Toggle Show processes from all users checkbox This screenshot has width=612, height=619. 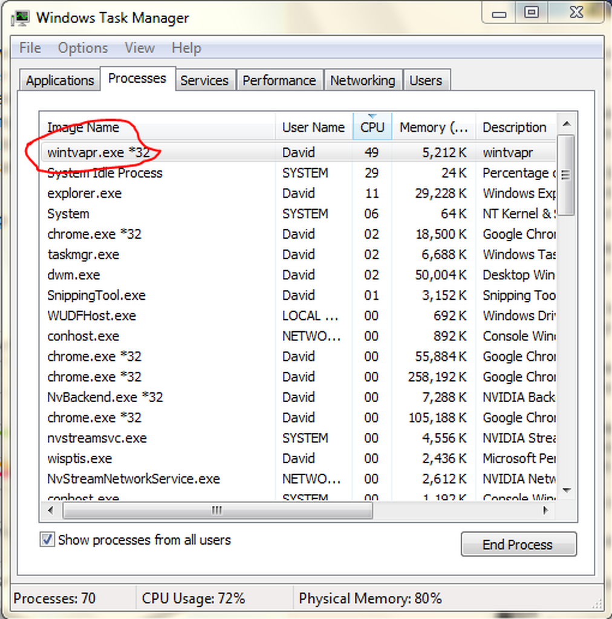coord(47,540)
